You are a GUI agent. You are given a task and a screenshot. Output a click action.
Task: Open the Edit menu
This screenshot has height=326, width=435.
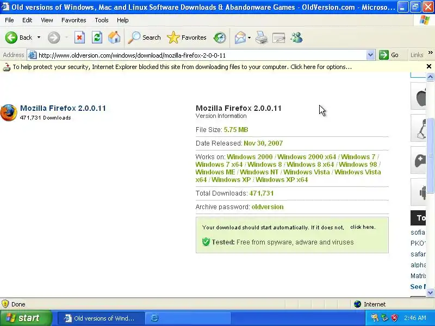[27, 20]
